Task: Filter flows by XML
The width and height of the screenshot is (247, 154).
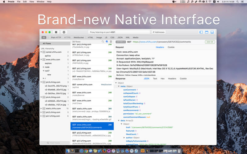Action: click(x=128, y=38)
